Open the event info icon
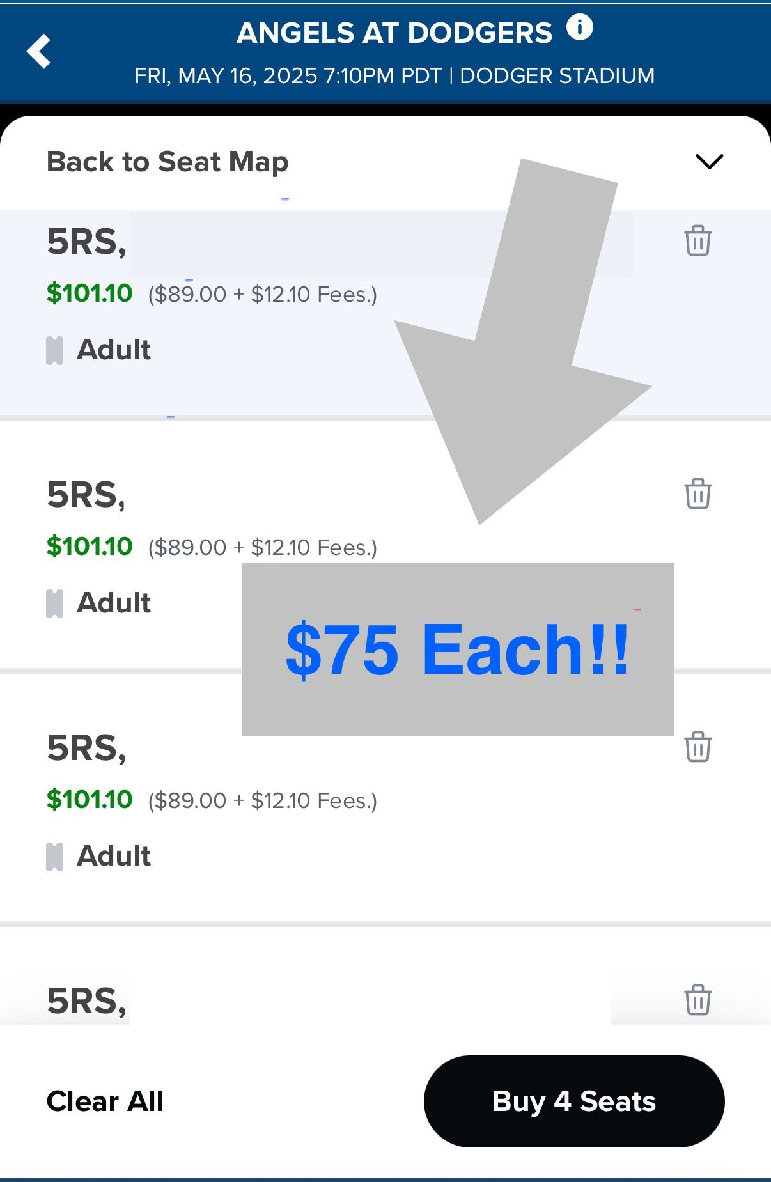The height and width of the screenshot is (1182, 771). 580,28
